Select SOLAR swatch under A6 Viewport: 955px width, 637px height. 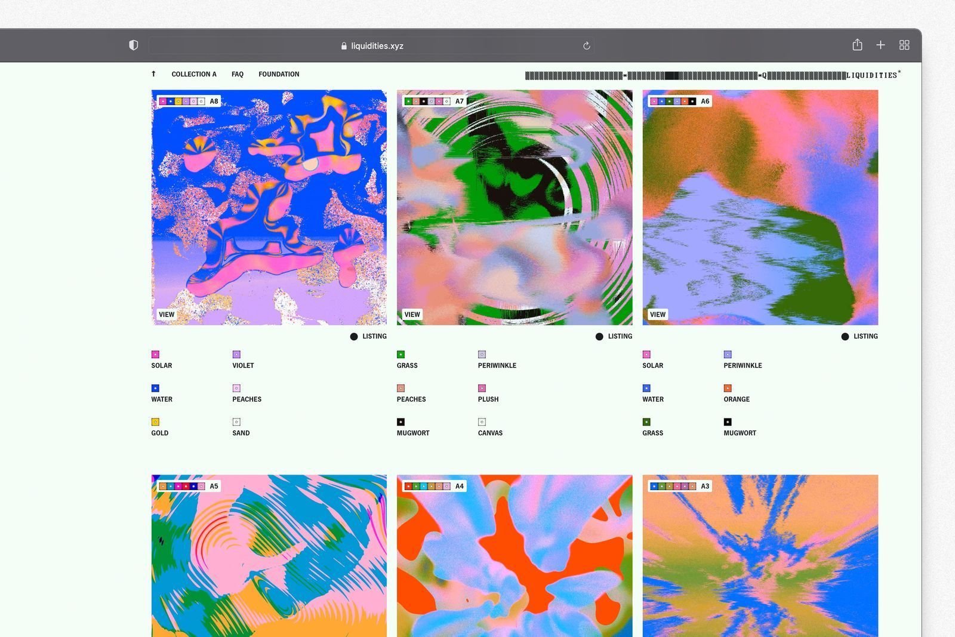[646, 355]
